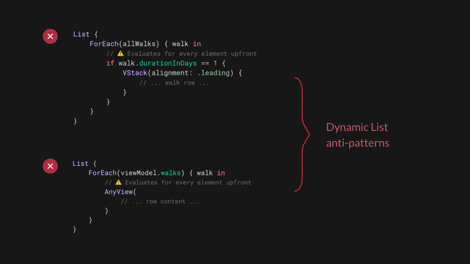Click the 'Evaluates for every element upfront' comment in the first code block
Viewport: 470px width, 264px height.
tap(192, 54)
